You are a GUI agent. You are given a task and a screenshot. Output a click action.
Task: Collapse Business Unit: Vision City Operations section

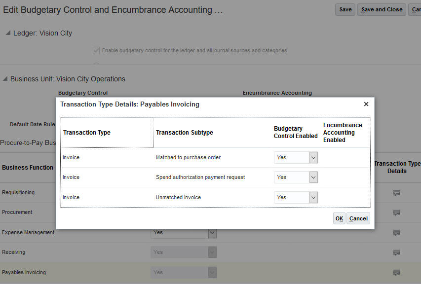click(5, 79)
